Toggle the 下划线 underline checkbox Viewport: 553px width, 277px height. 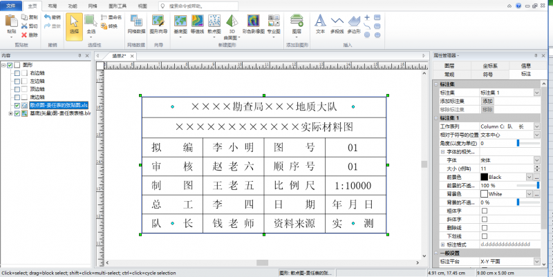[x=484, y=236]
